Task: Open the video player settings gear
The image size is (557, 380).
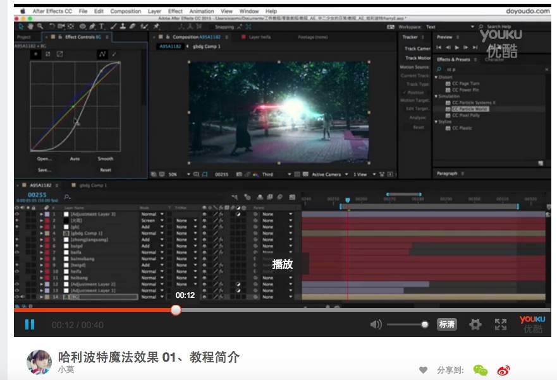Action: (475, 324)
